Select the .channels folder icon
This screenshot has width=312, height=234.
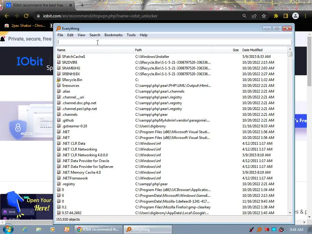[x=59, y=115]
